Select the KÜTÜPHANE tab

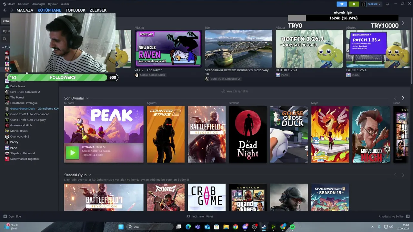tap(49, 10)
